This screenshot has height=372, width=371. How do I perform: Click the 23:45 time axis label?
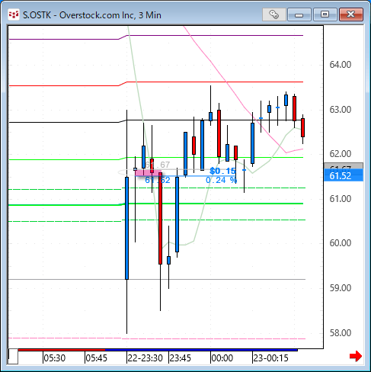(181, 358)
